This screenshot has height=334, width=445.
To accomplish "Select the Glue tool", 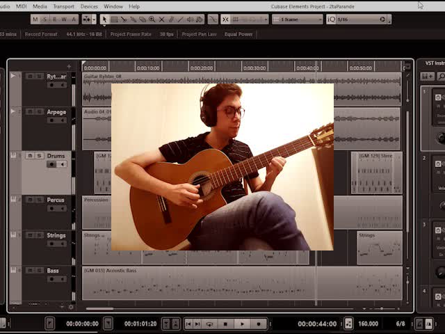I will [x=133, y=19].
